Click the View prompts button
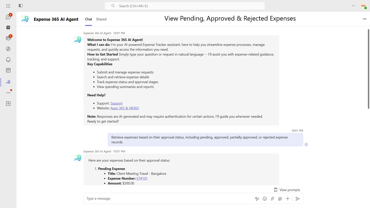 click(287, 190)
